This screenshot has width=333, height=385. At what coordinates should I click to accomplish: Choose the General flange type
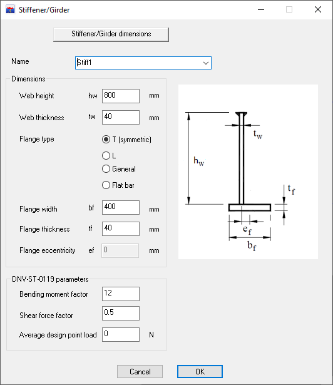[118, 168]
